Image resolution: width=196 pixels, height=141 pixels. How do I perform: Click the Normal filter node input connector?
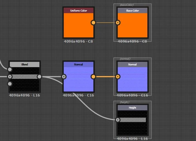click(x=64, y=77)
